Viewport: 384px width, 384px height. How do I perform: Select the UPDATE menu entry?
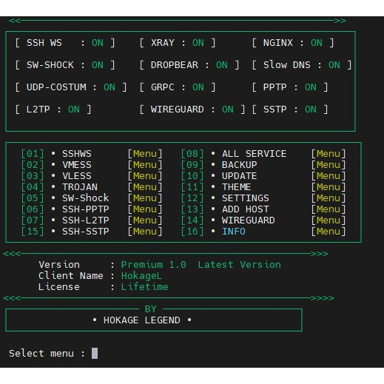tap(239, 176)
